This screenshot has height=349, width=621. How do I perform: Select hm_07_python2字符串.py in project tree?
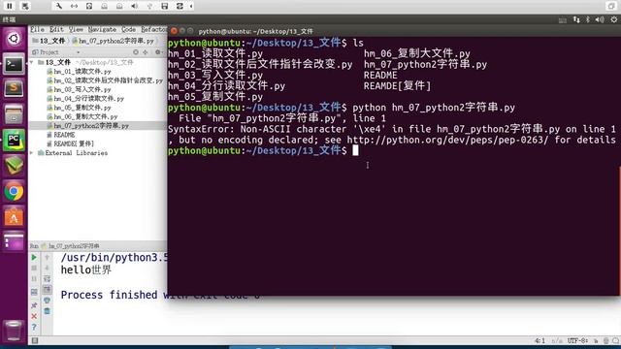pos(87,126)
